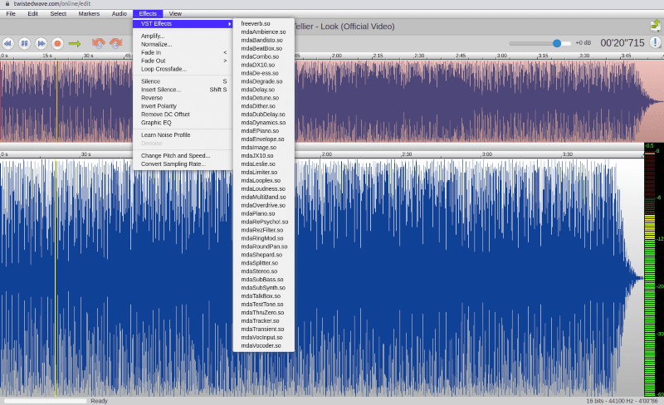This screenshot has width=664, height=405.
Task: Expand the VST Effects submenu entry
Action: coord(183,24)
